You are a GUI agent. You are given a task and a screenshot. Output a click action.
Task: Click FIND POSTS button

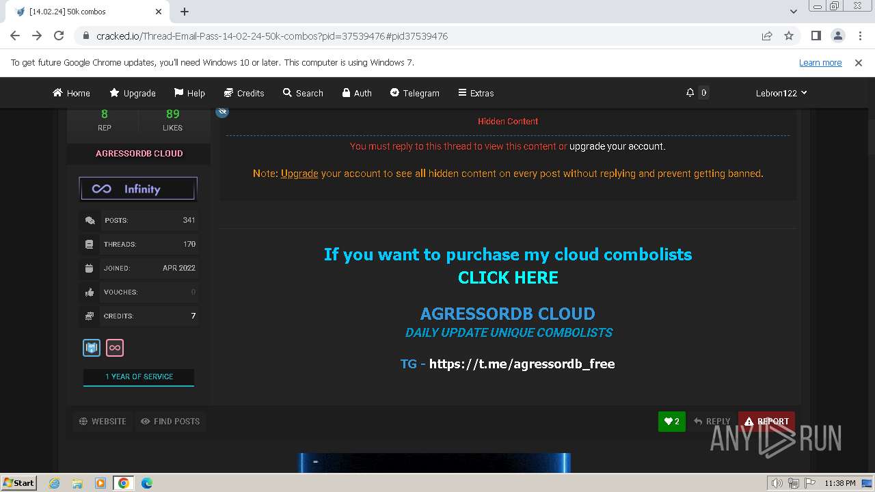pyautogui.click(x=170, y=422)
